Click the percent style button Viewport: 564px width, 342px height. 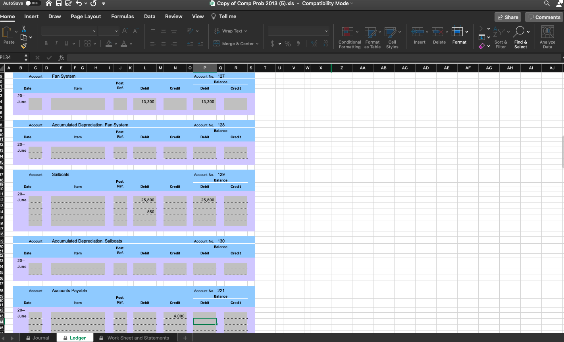point(288,44)
